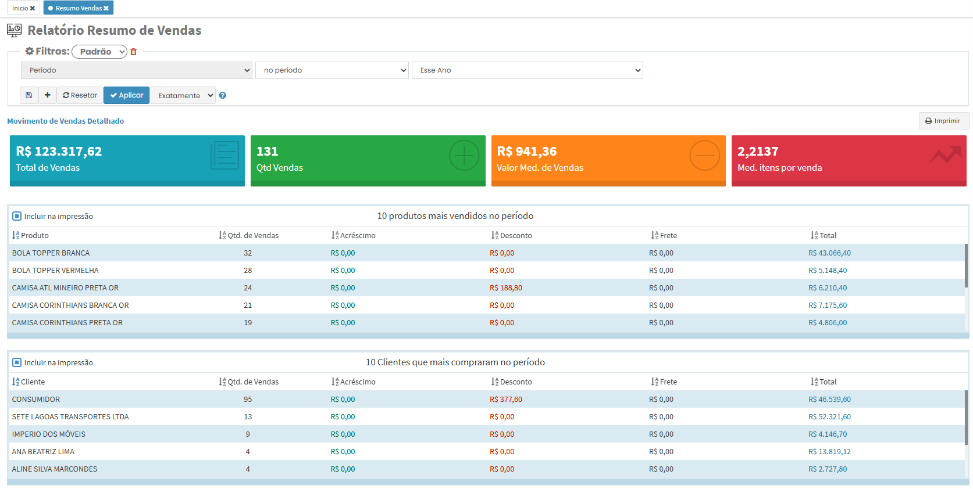Sort products table by Produto column icon
This screenshot has height=489, width=973.
[16, 235]
